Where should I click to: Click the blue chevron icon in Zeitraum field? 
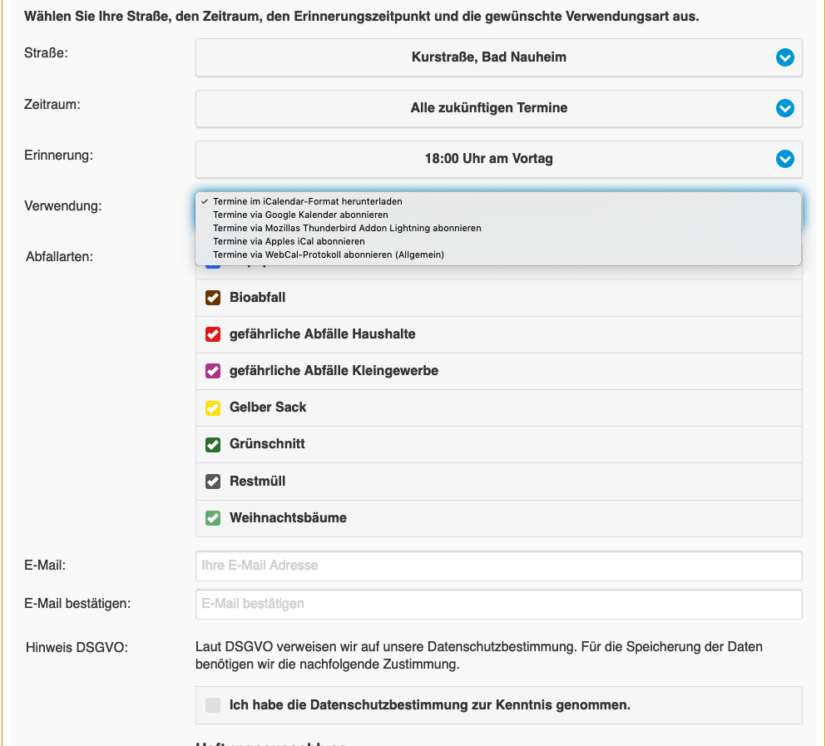click(x=784, y=109)
